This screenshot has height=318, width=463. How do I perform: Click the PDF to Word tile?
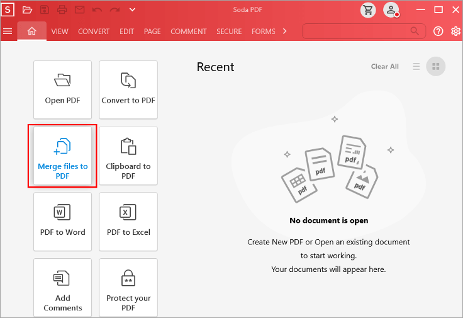pyautogui.click(x=62, y=222)
